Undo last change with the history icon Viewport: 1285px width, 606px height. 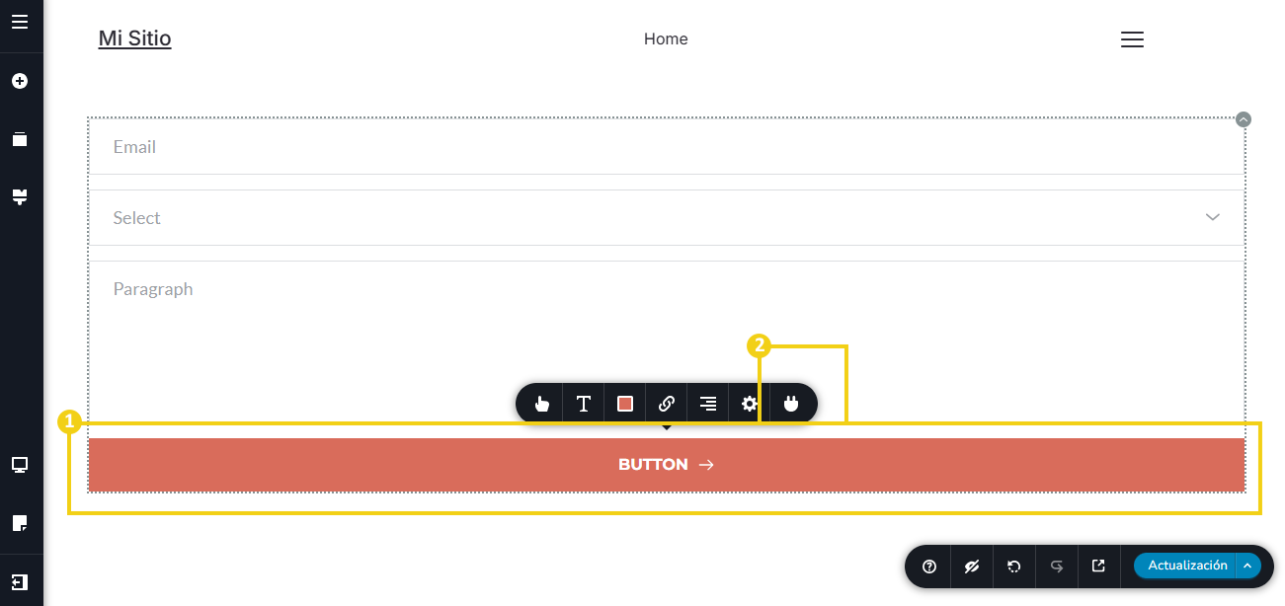pos(1013,567)
